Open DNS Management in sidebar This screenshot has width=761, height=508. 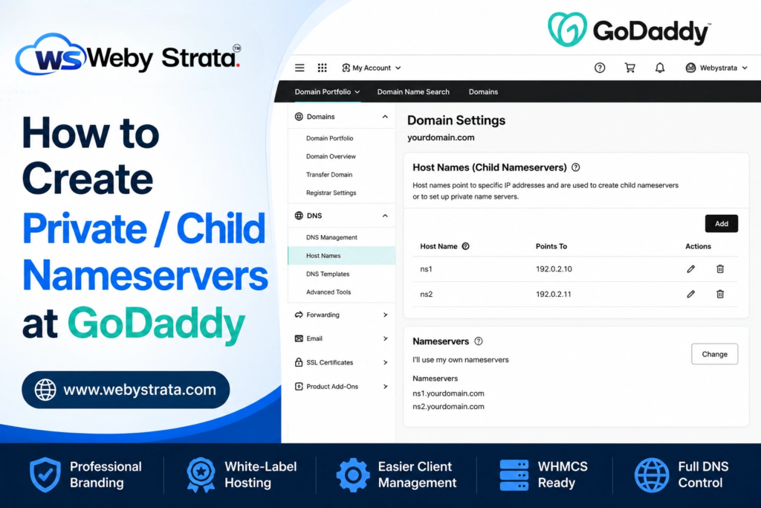click(x=331, y=237)
